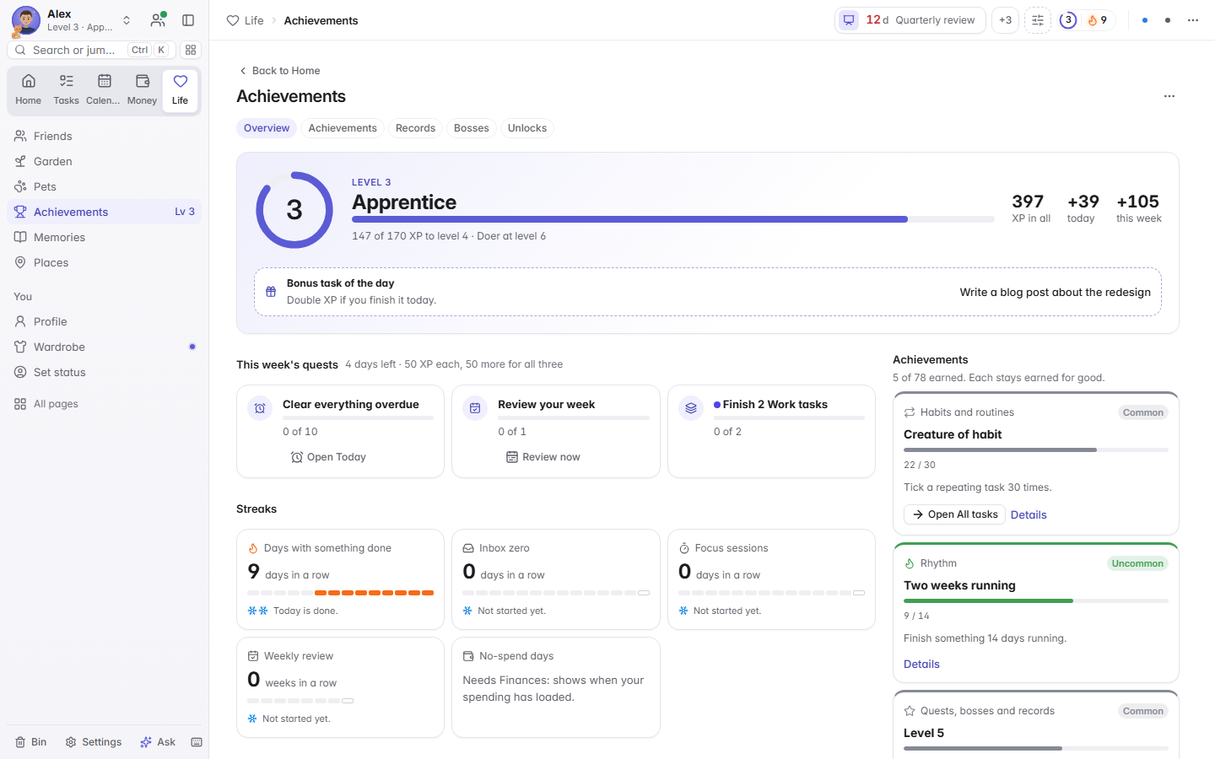Viewport: 1215px width, 759px height.
Task: Open Pets in sidebar
Action: [x=105, y=186]
